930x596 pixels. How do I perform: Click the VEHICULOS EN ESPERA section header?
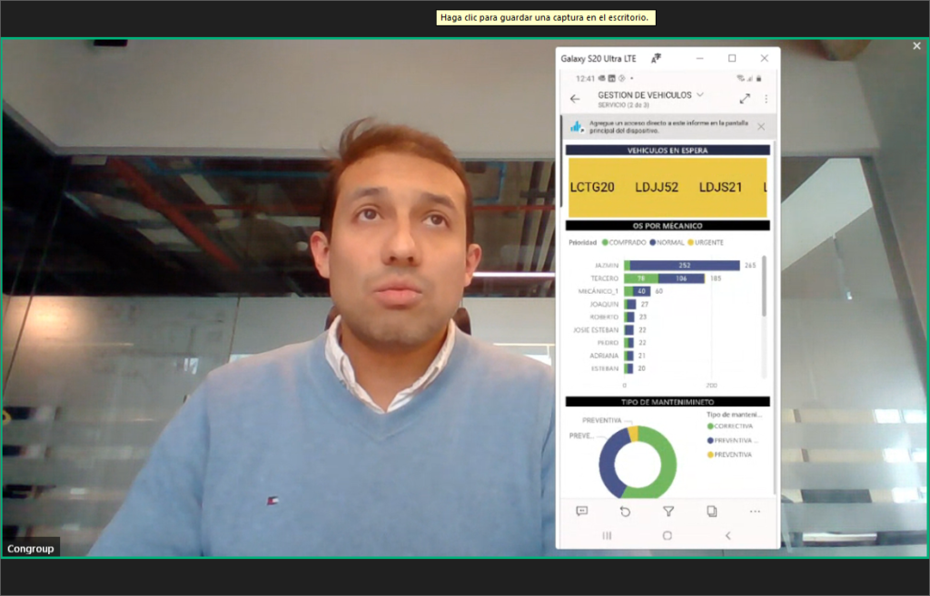668,151
